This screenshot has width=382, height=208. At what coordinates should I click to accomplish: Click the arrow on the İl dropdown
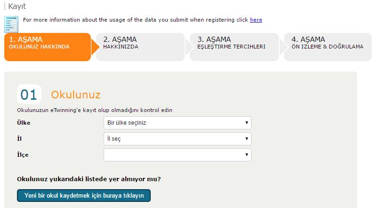coord(246,139)
